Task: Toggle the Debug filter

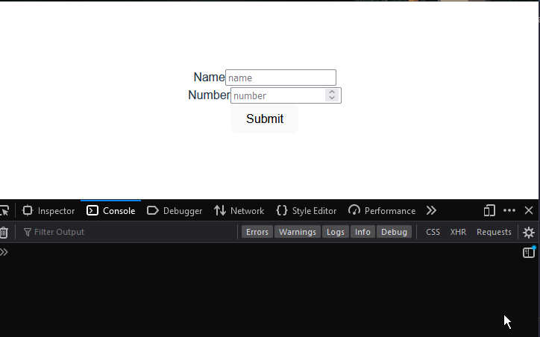Action: 394,232
